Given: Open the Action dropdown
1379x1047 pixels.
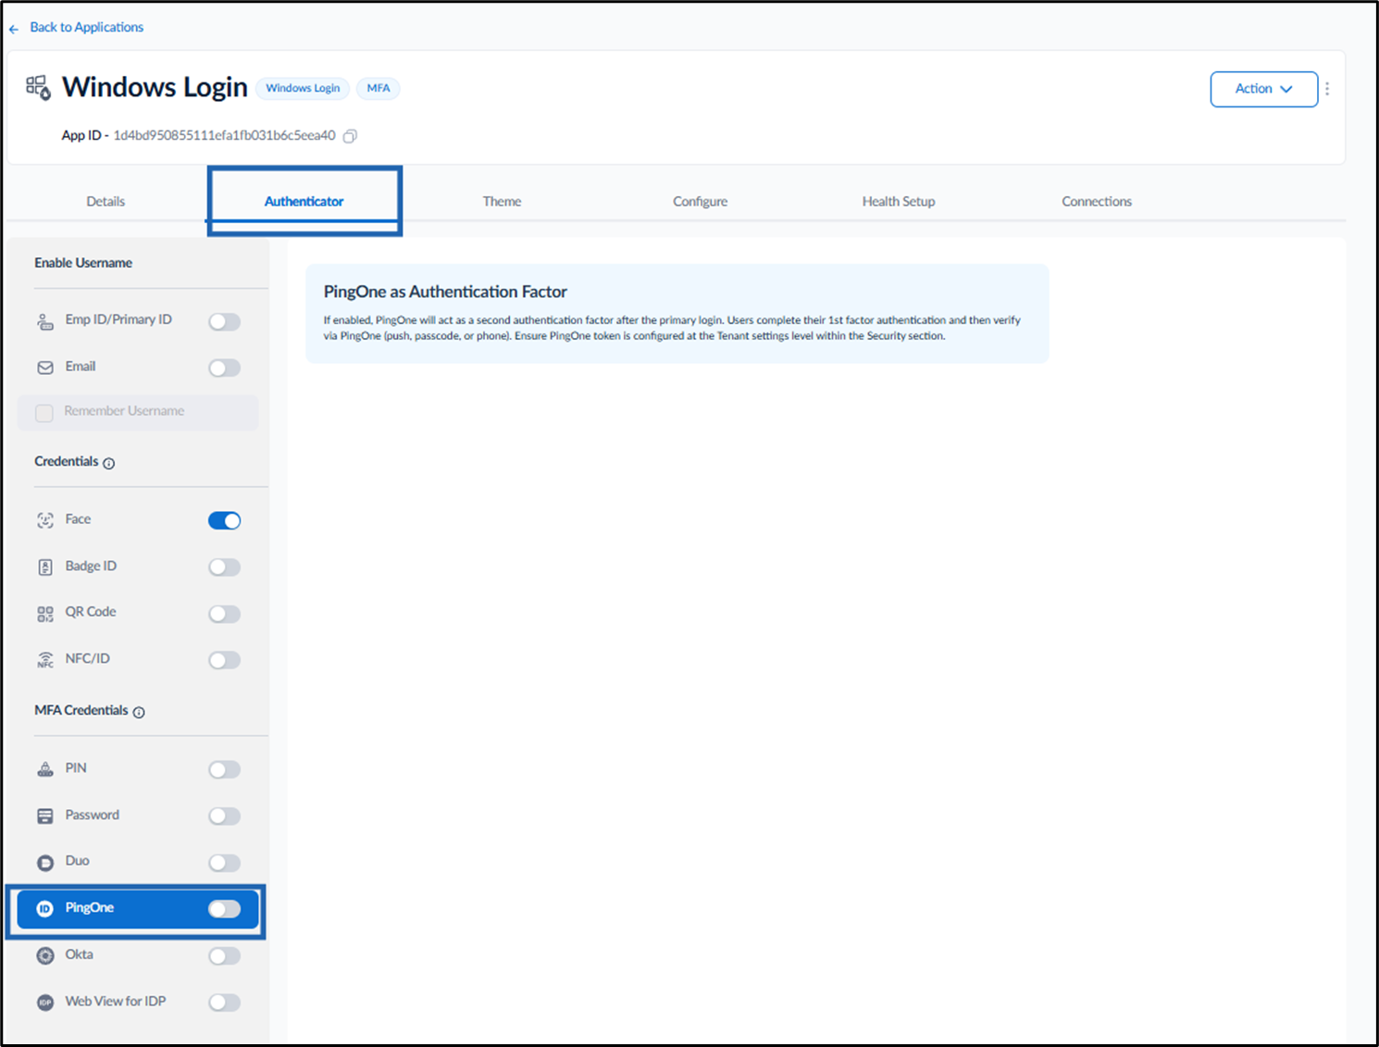Looking at the screenshot, I should 1263,89.
